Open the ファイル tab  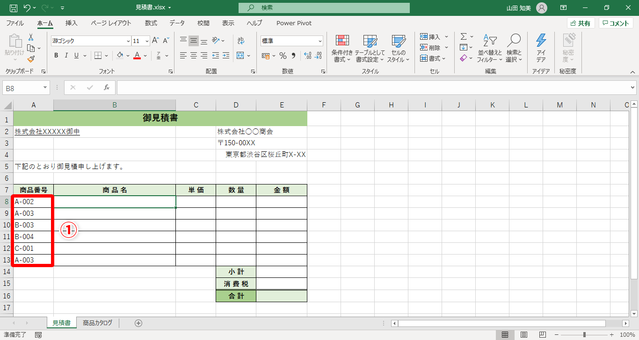(x=15, y=23)
